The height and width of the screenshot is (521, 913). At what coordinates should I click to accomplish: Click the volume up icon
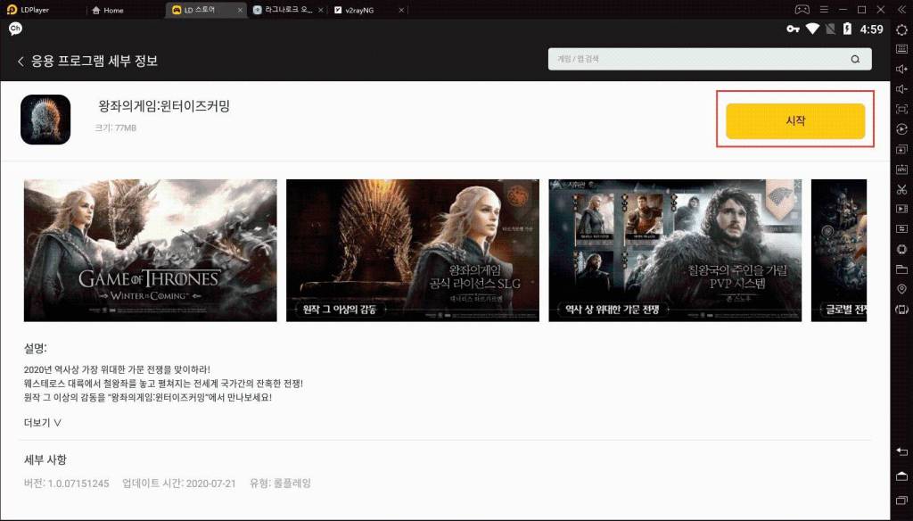901,69
